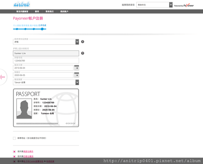Click the pink back arrow on left edge
Screen dimensions: 203x164
click(3, 77)
